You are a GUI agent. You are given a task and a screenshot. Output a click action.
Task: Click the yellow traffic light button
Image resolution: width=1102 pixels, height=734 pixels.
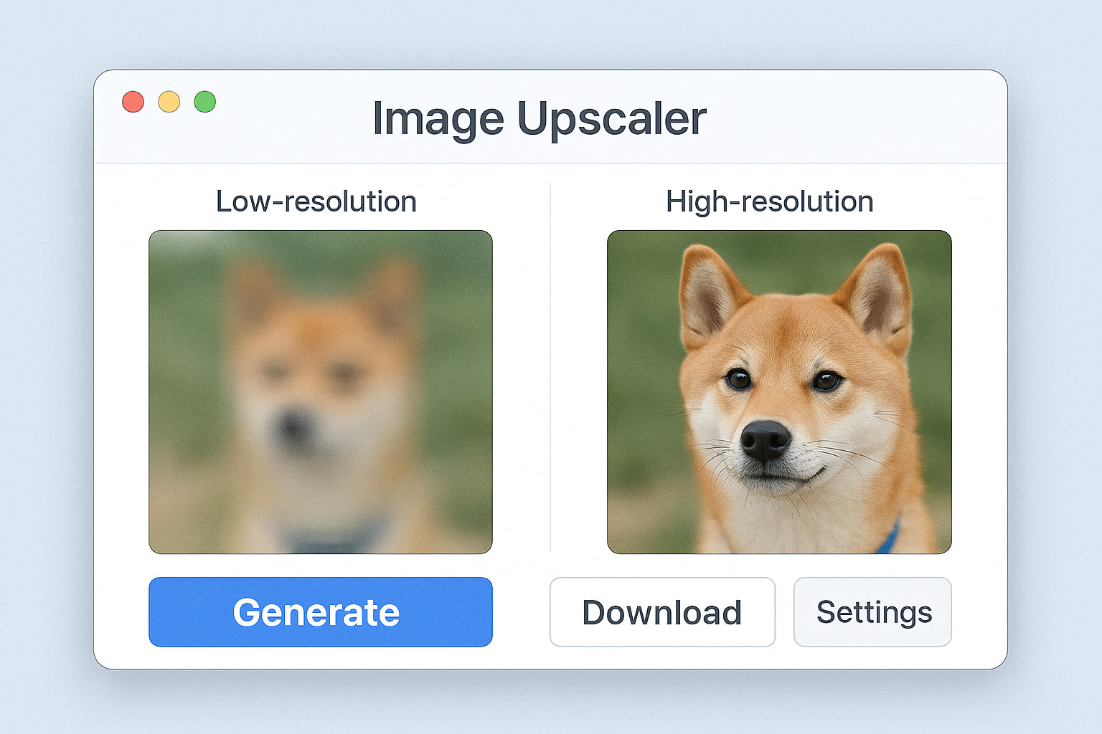pyautogui.click(x=169, y=102)
